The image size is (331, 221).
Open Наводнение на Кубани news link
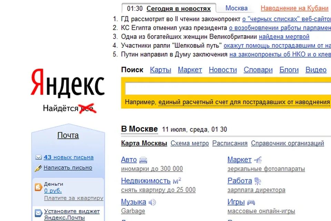click(294, 8)
